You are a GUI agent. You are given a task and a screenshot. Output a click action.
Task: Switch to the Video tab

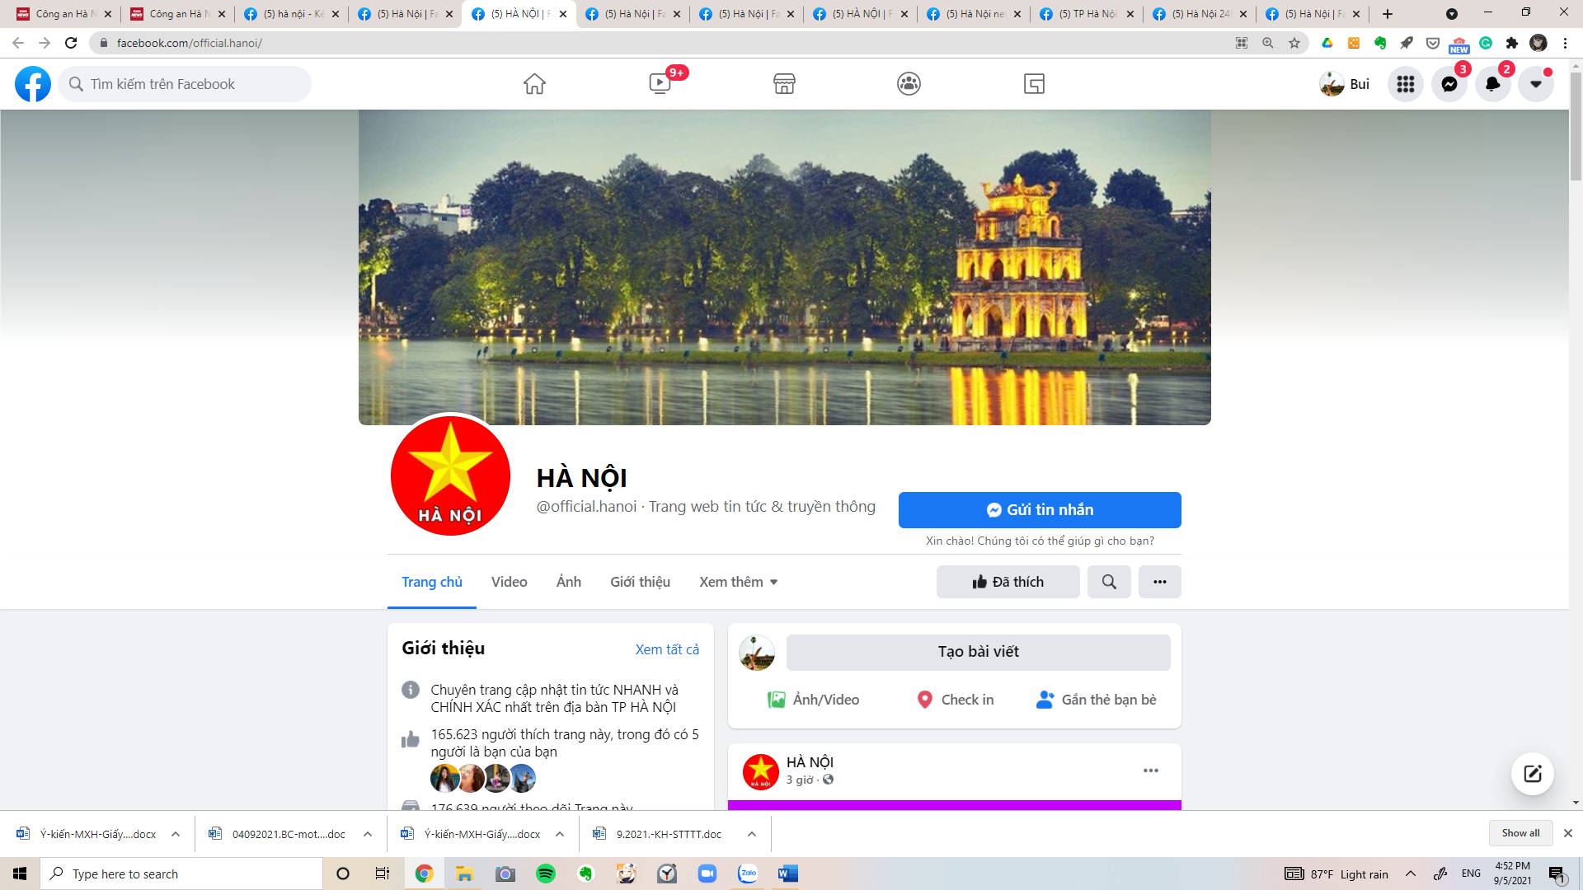point(509,582)
